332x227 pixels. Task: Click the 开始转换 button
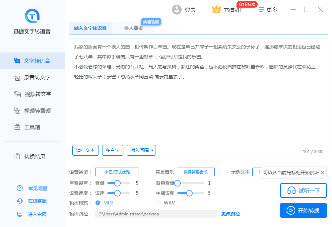303,210
